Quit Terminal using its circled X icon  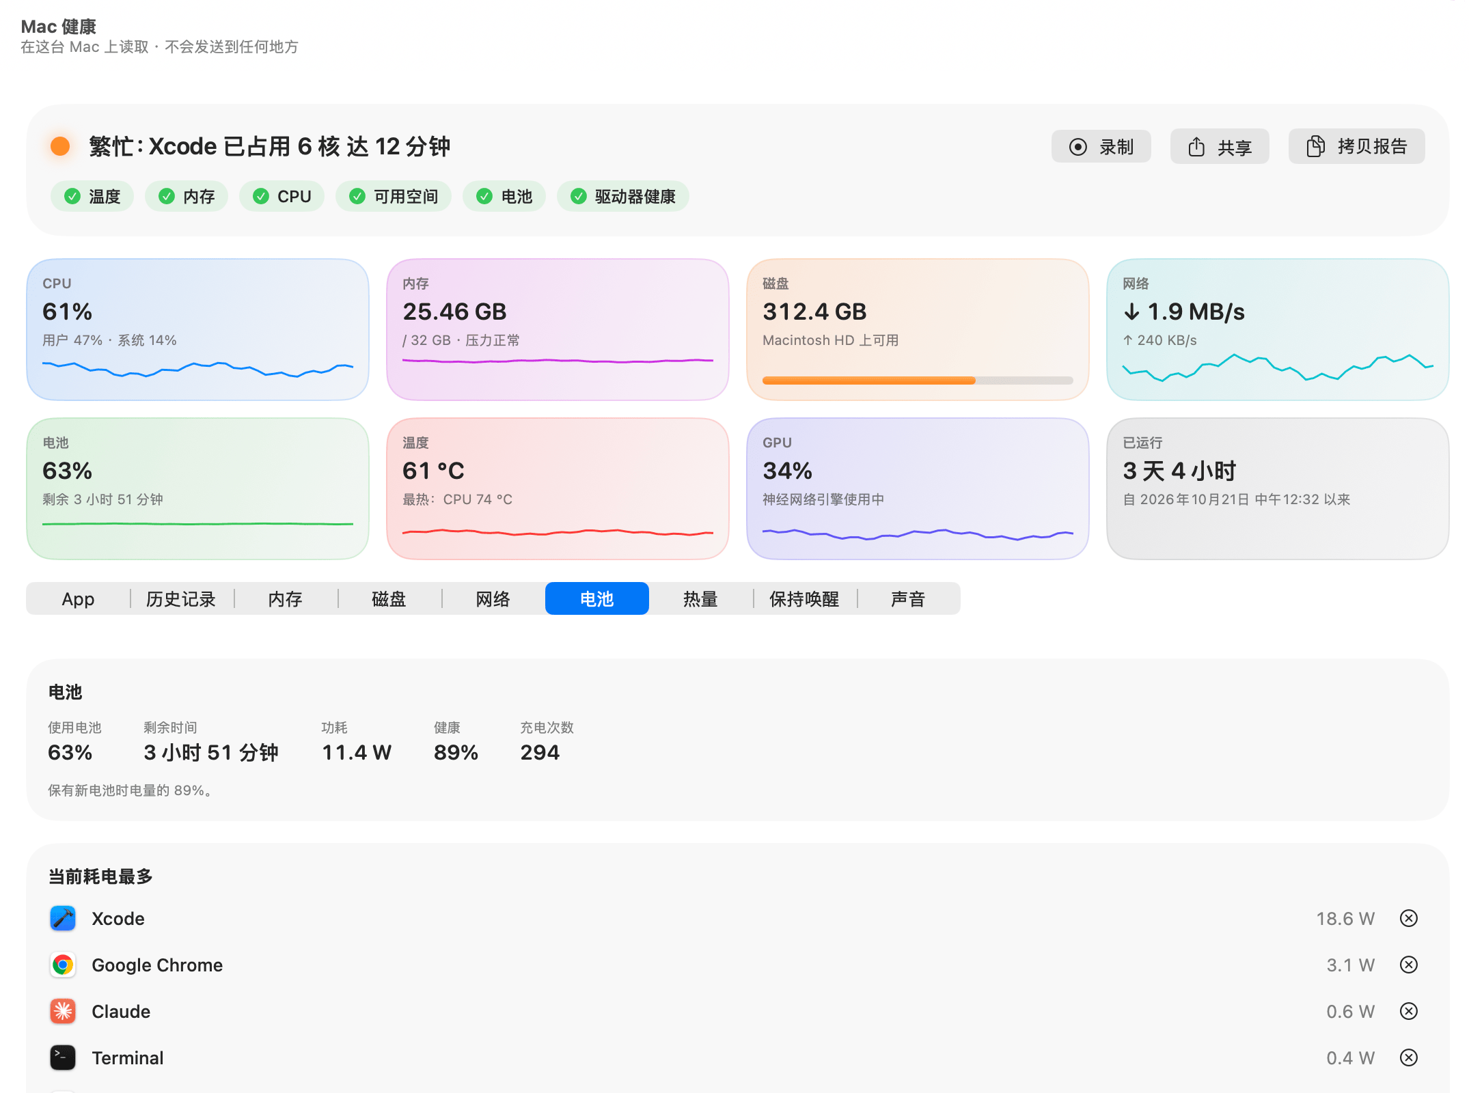point(1408,1057)
